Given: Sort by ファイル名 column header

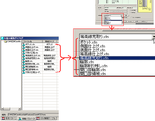Looking at the screenshot, I should [x=32, y=41].
